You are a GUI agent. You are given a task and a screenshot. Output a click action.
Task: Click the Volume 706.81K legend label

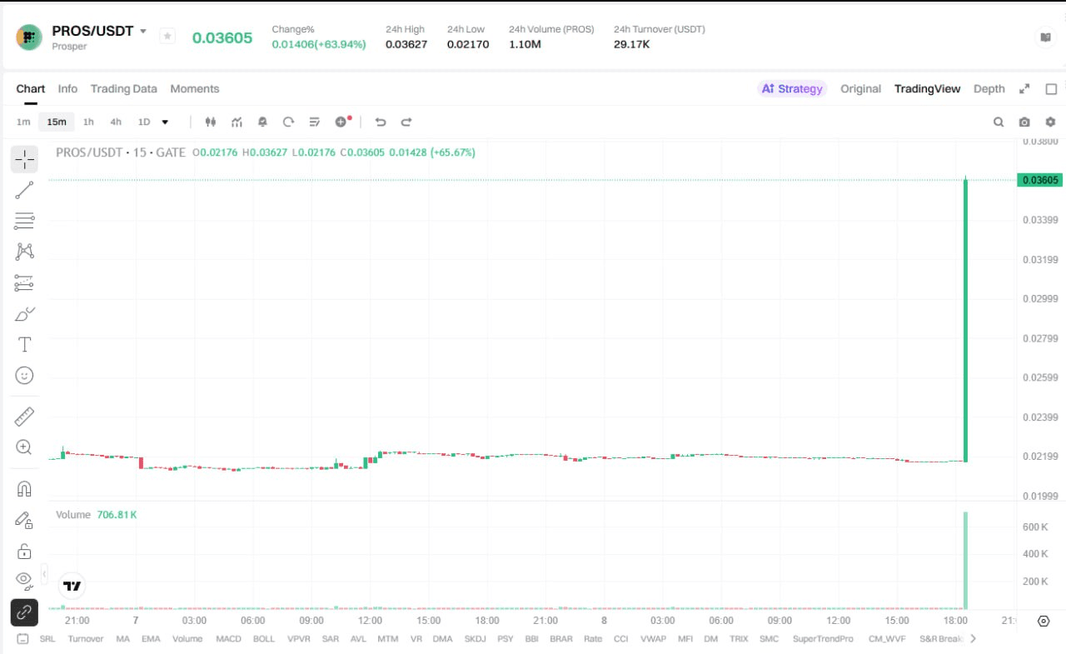pyautogui.click(x=97, y=515)
